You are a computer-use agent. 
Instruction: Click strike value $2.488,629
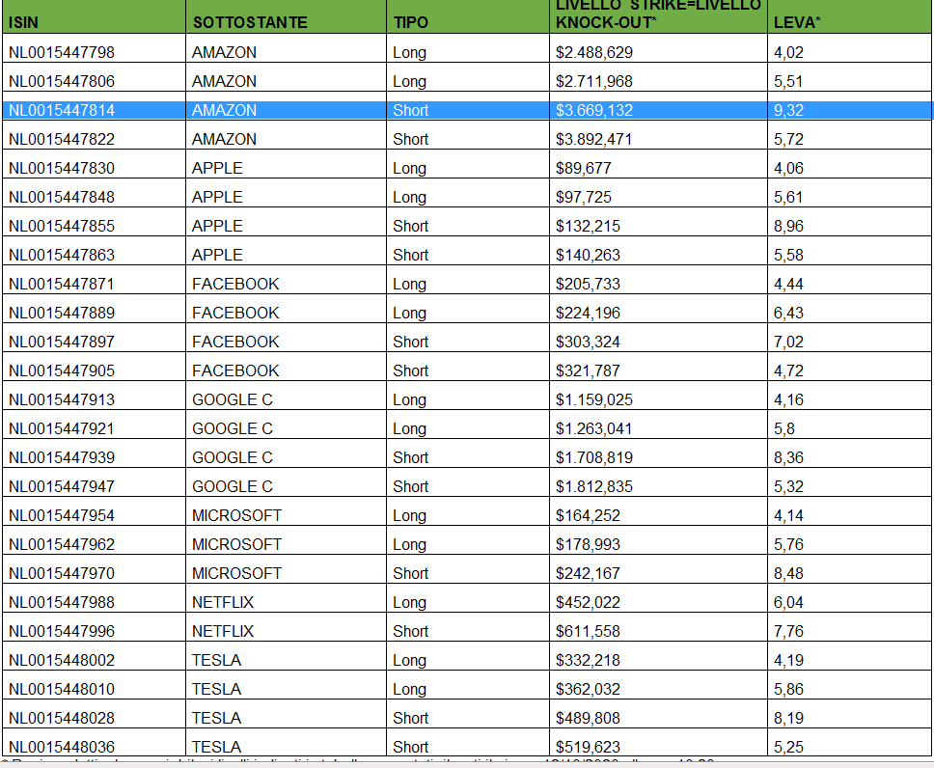click(593, 52)
